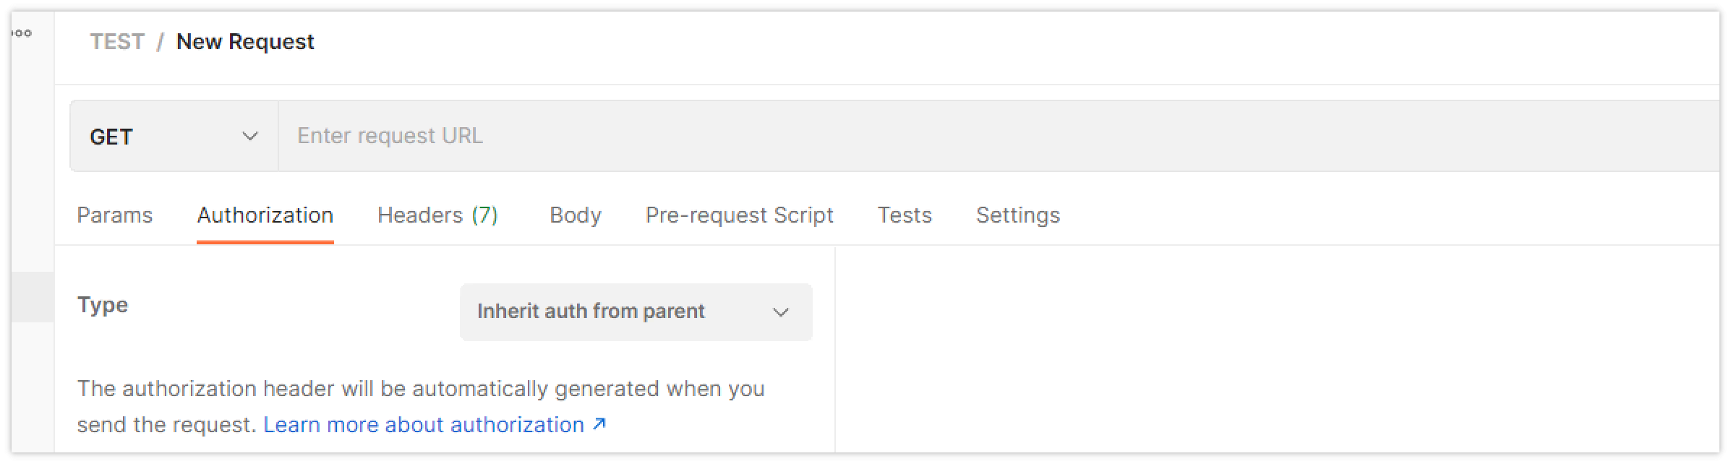Click the chevron arrow beside GET
Screen dimensions: 1731x464
click(x=250, y=136)
